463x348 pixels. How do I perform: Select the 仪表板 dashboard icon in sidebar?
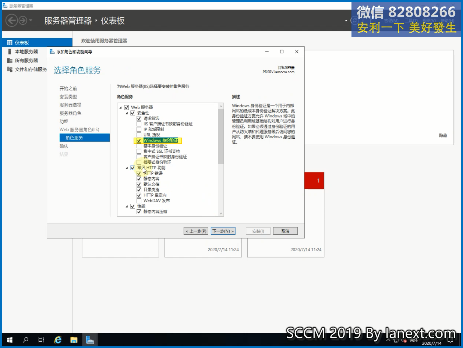(x=10, y=43)
